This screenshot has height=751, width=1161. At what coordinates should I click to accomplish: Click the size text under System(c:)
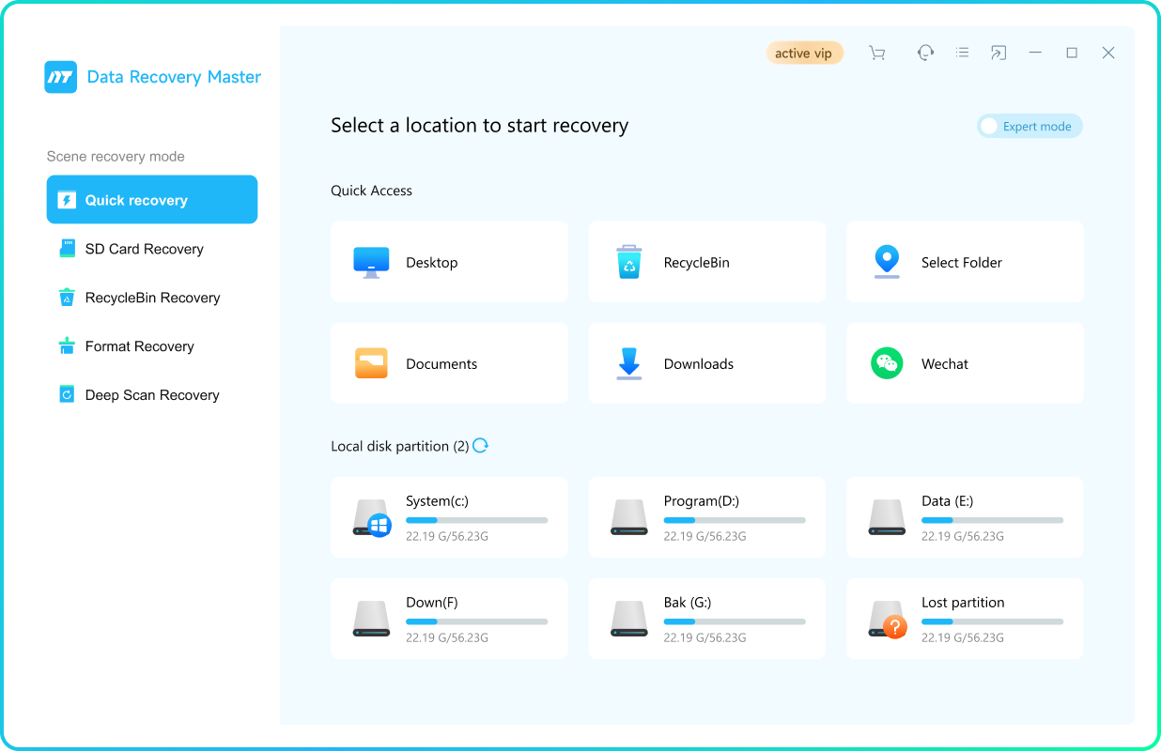tap(447, 537)
